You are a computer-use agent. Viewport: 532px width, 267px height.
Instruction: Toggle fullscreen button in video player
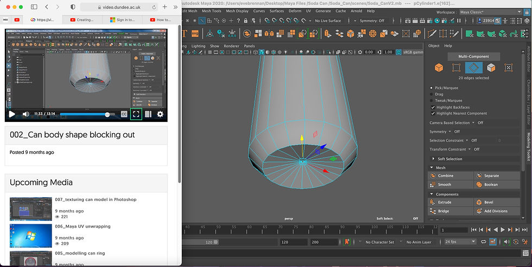[x=136, y=114]
